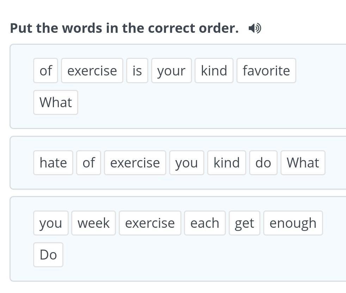Select the word 'favorite' in first sentence

(266, 71)
